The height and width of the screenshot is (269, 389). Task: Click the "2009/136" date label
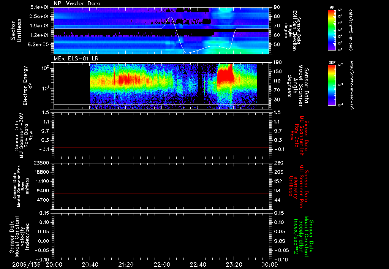click(27, 264)
